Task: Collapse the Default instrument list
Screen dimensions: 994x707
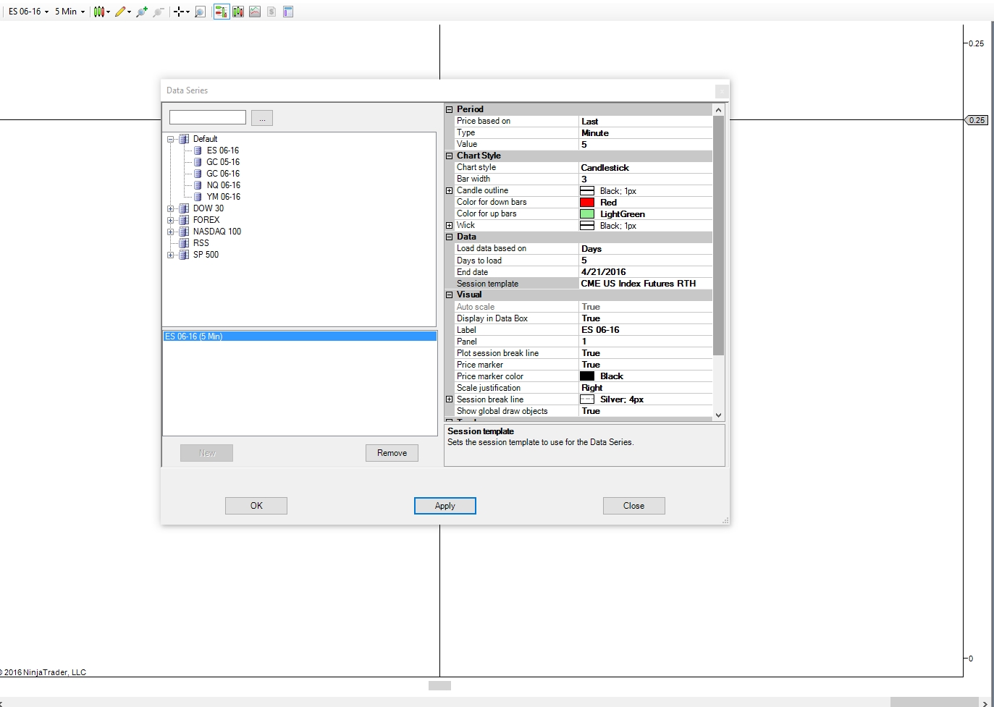Action: (171, 139)
